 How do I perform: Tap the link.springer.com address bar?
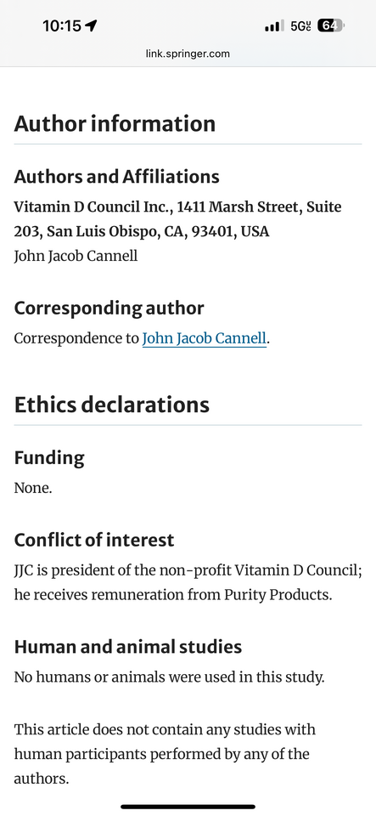click(188, 53)
